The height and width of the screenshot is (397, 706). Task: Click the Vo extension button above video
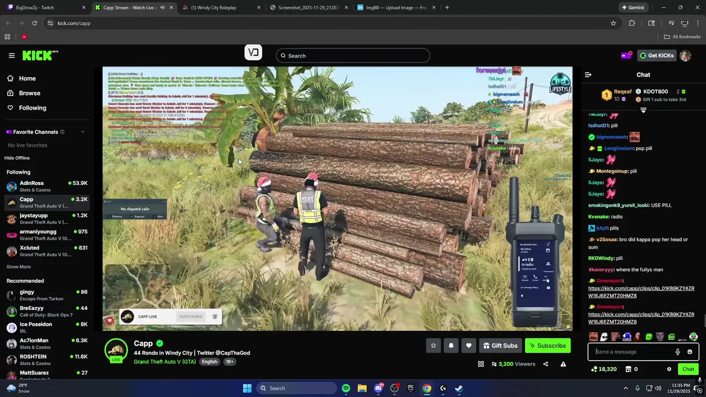click(x=253, y=53)
